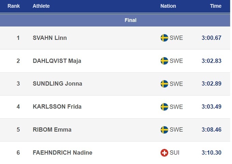Viewport: 232px width, 164px height.
Task: Click the SUI nation code
Action: [175, 153]
